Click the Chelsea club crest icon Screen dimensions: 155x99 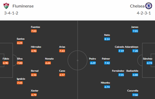click(149, 6)
